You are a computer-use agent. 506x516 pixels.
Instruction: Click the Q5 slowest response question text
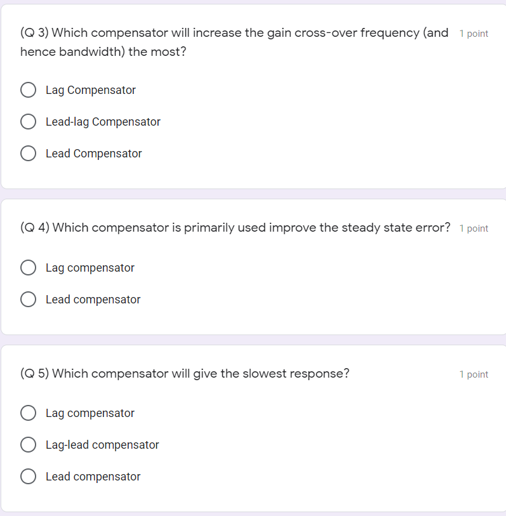point(185,373)
